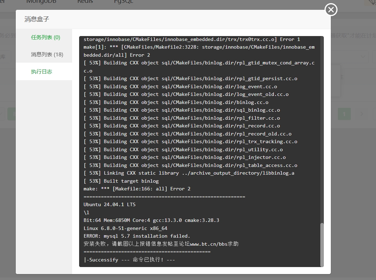Screen dimensions: 376x280
Task: Select the 执行日志 tab
Action: coord(41,72)
